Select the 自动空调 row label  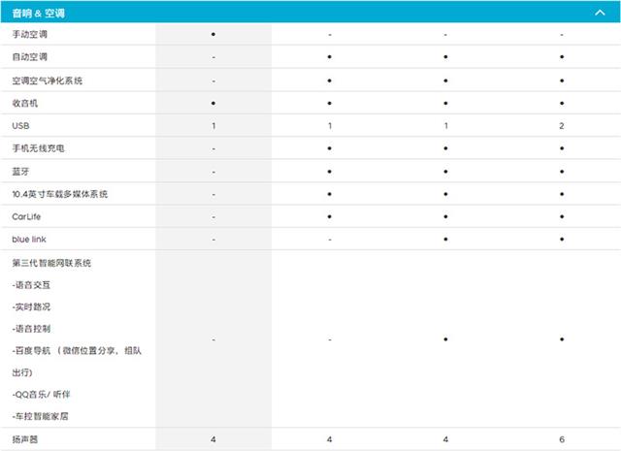(x=29, y=57)
